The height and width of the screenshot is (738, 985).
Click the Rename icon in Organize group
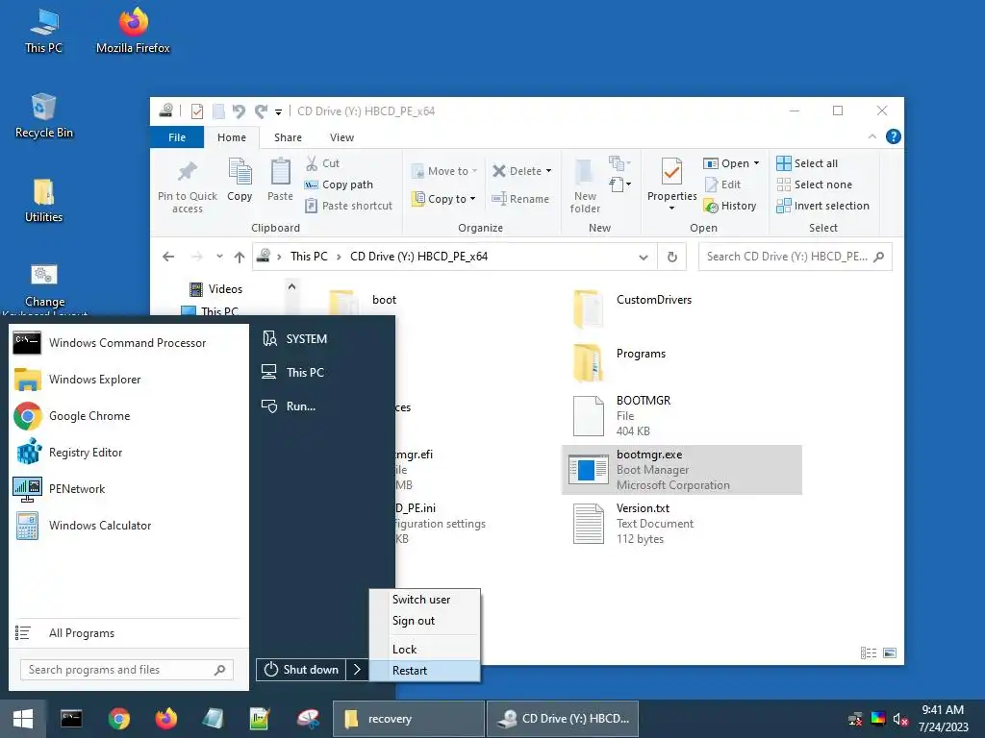click(x=499, y=199)
